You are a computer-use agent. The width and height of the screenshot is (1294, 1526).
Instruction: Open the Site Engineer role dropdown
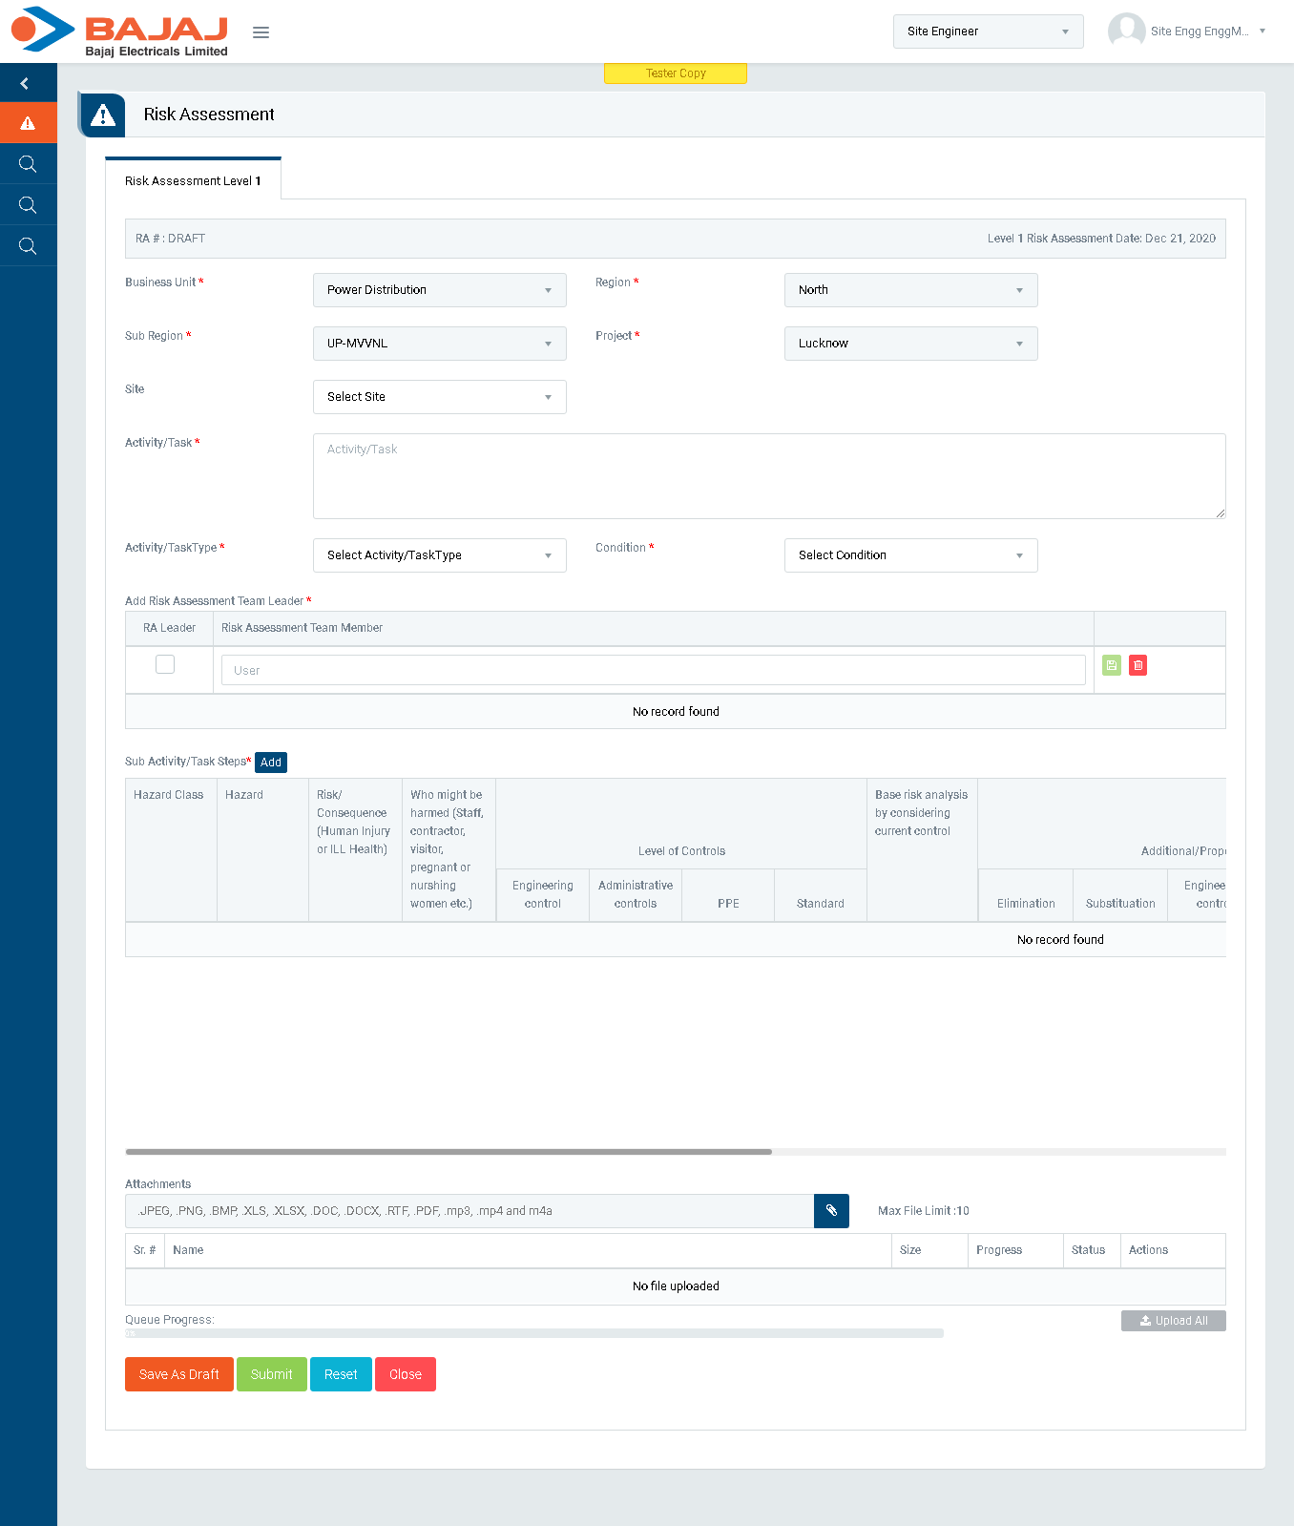pyautogui.click(x=988, y=31)
